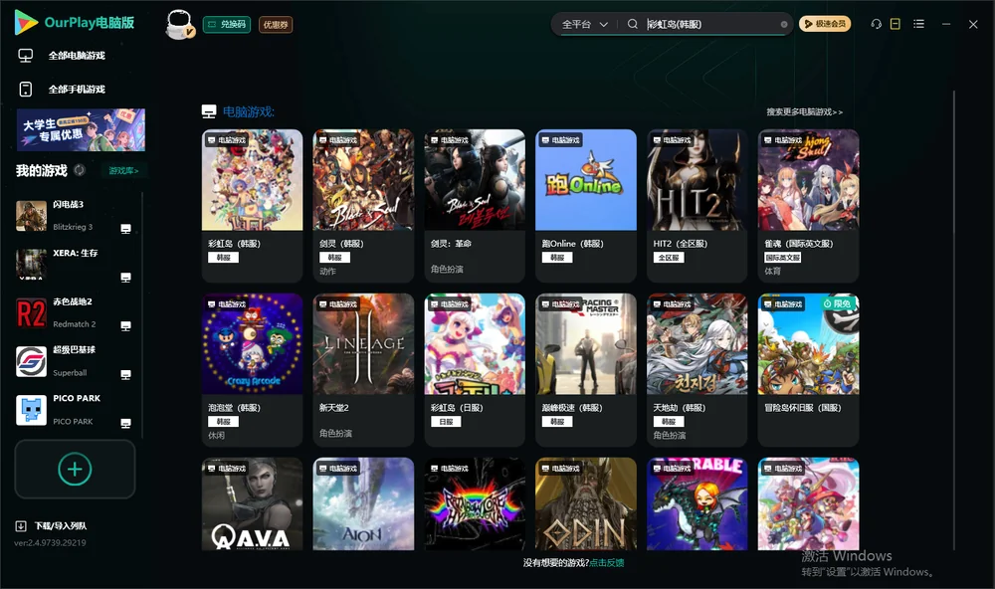Click the PC icon for 闪电战3
The image size is (995, 589).
(125, 229)
